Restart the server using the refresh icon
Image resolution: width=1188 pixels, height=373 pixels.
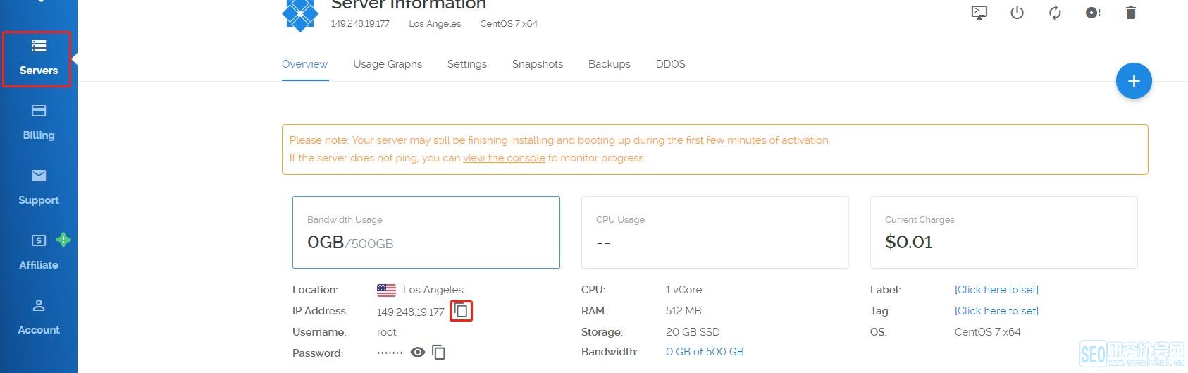tap(1055, 13)
